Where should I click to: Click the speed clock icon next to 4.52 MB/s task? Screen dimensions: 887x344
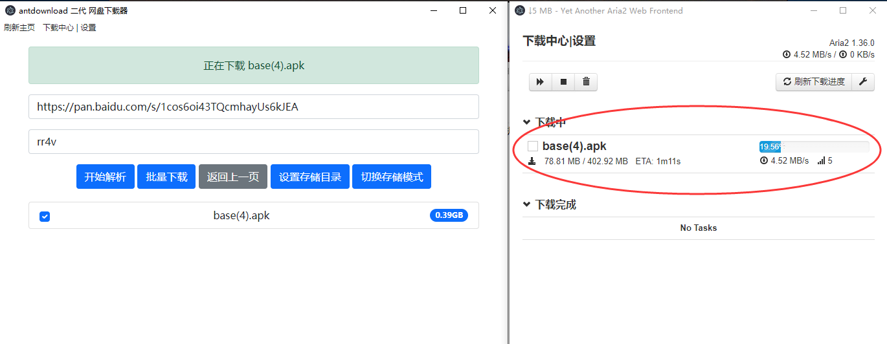tap(763, 161)
